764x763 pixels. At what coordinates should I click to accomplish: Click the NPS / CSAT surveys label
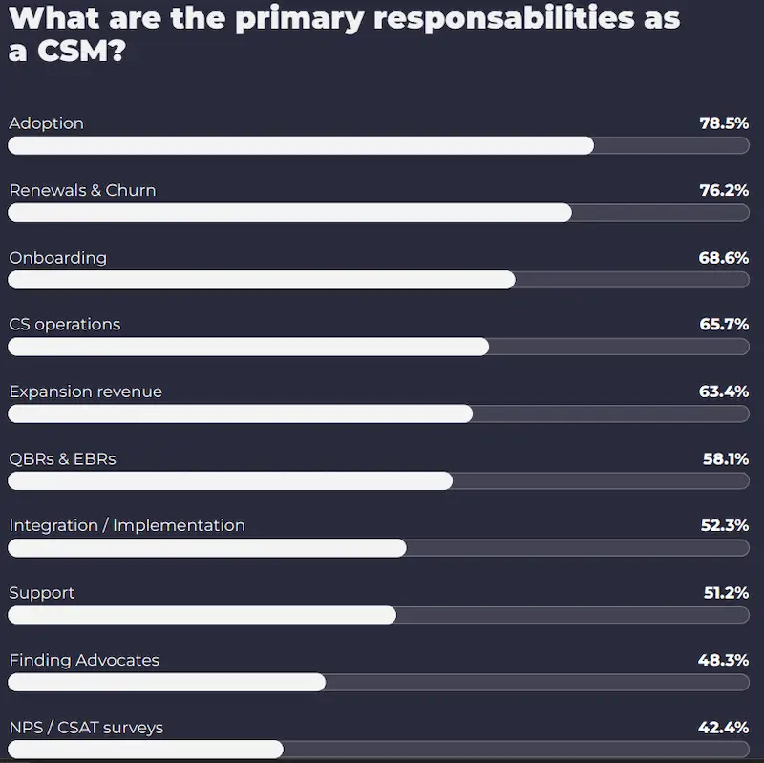click(x=86, y=728)
